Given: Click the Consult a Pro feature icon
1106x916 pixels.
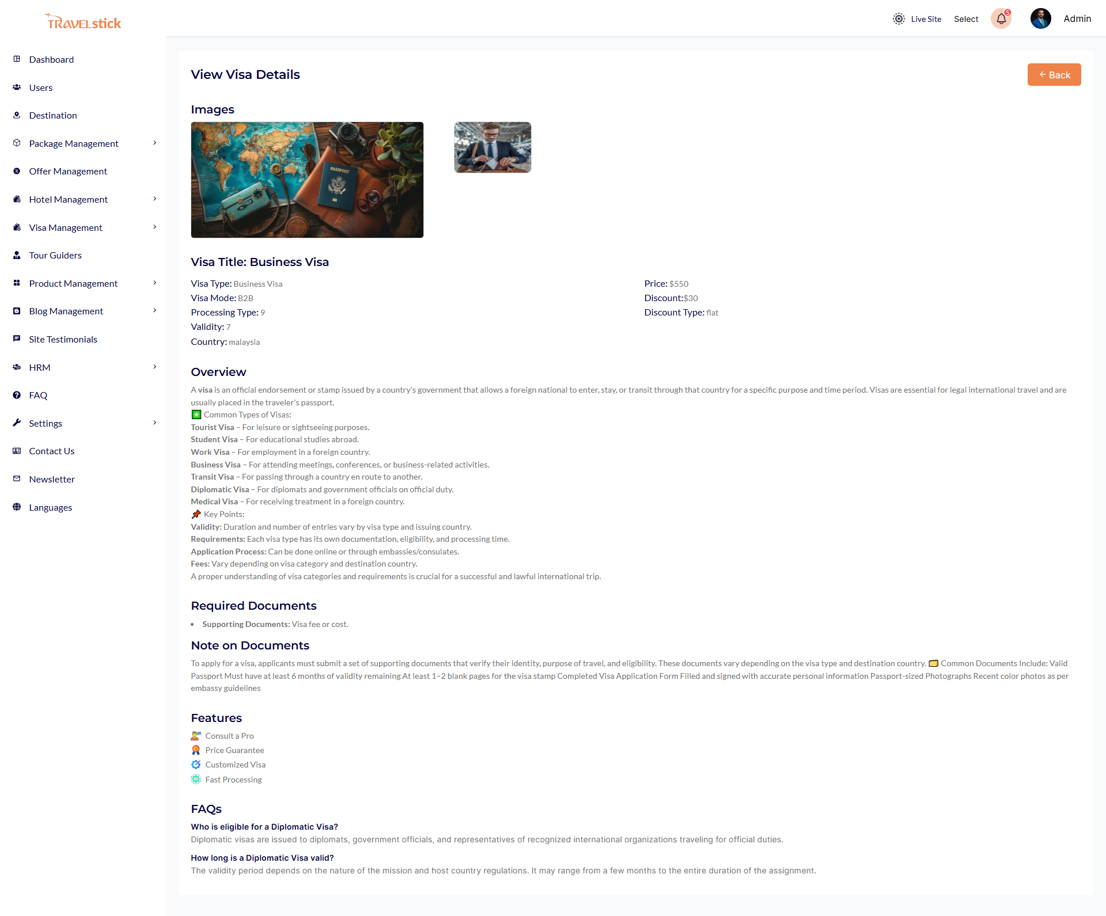Looking at the screenshot, I should pyautogui.click(x=196, y=736).
